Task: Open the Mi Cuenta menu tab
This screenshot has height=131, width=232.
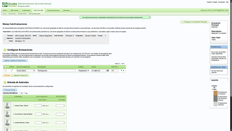Action: pyautogui.click(x=14, y=10)
